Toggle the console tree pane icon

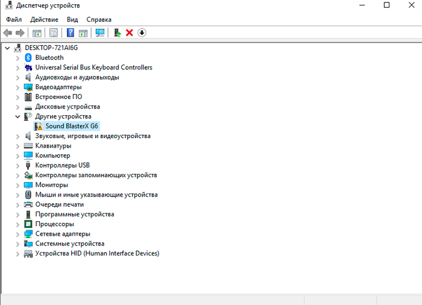coord(37,33)
